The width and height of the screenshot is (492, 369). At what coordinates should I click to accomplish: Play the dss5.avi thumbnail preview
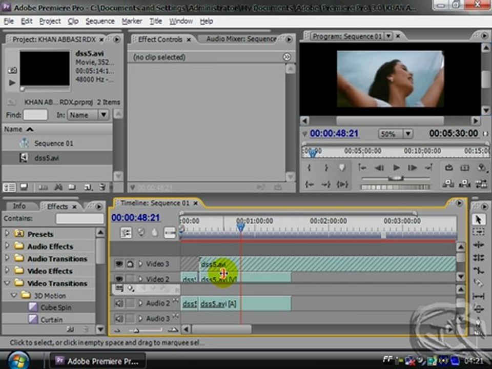point(12,83)
